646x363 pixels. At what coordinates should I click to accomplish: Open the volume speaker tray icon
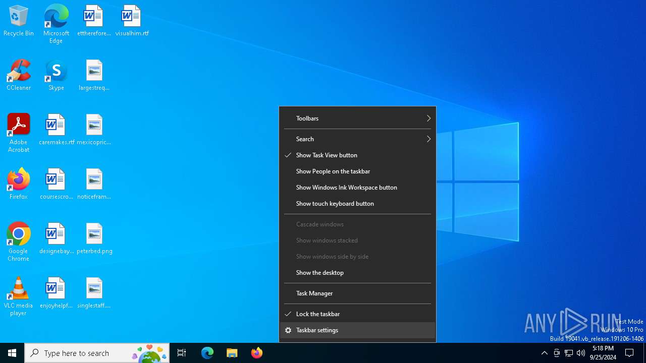point(581,353)
